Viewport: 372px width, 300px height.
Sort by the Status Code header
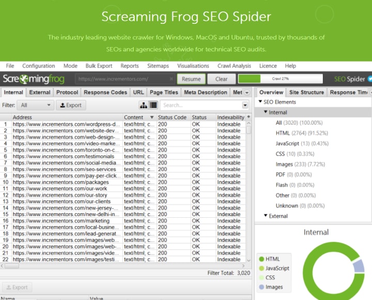coord(174,117)
